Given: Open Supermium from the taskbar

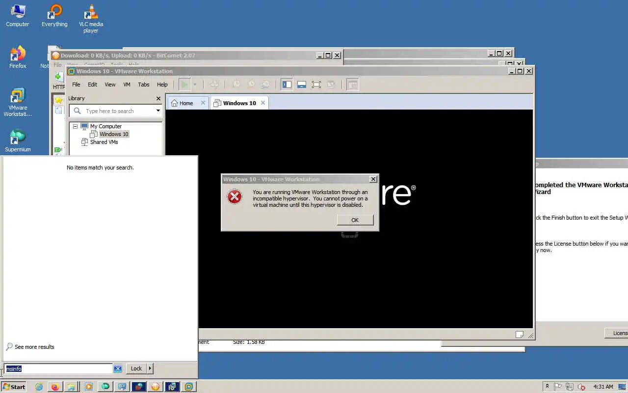Looking at the screenshot, I should 105,387.
